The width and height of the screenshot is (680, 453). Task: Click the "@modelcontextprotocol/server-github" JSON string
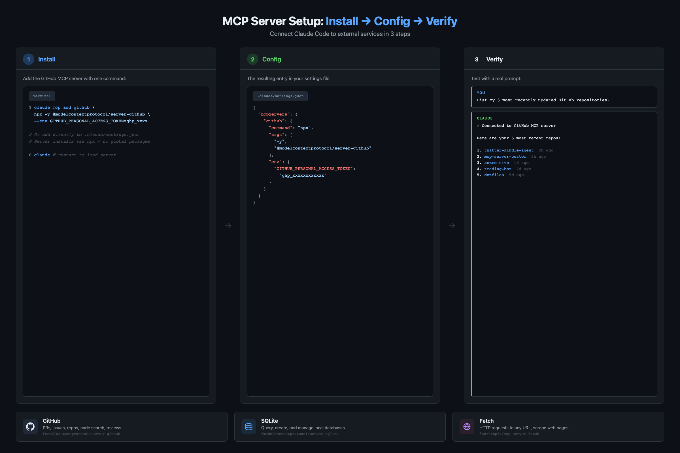[x=323, y=148]
